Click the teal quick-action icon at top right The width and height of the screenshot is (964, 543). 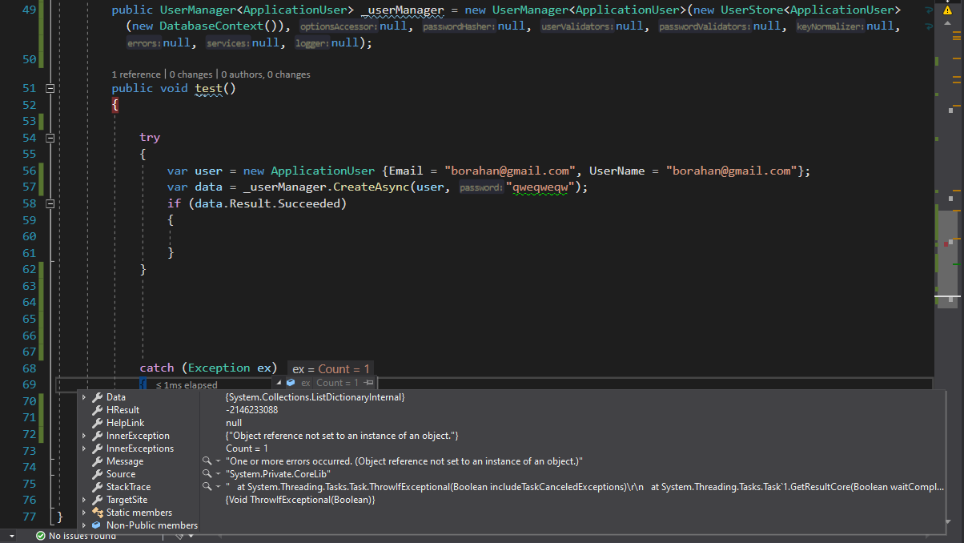click(x=929, y=10)
